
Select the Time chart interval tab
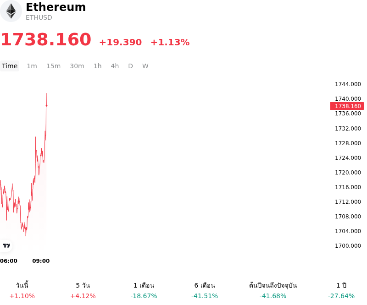(x=10, y=66)
